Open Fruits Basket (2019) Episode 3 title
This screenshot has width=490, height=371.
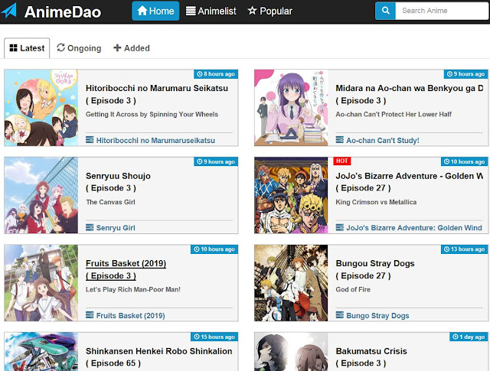126,269
